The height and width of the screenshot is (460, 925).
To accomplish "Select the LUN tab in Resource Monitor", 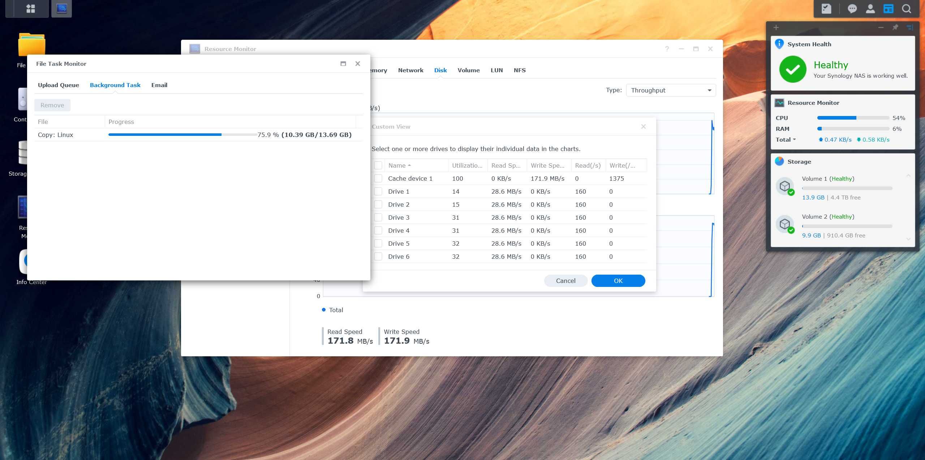I will click(x=496, y=70).
